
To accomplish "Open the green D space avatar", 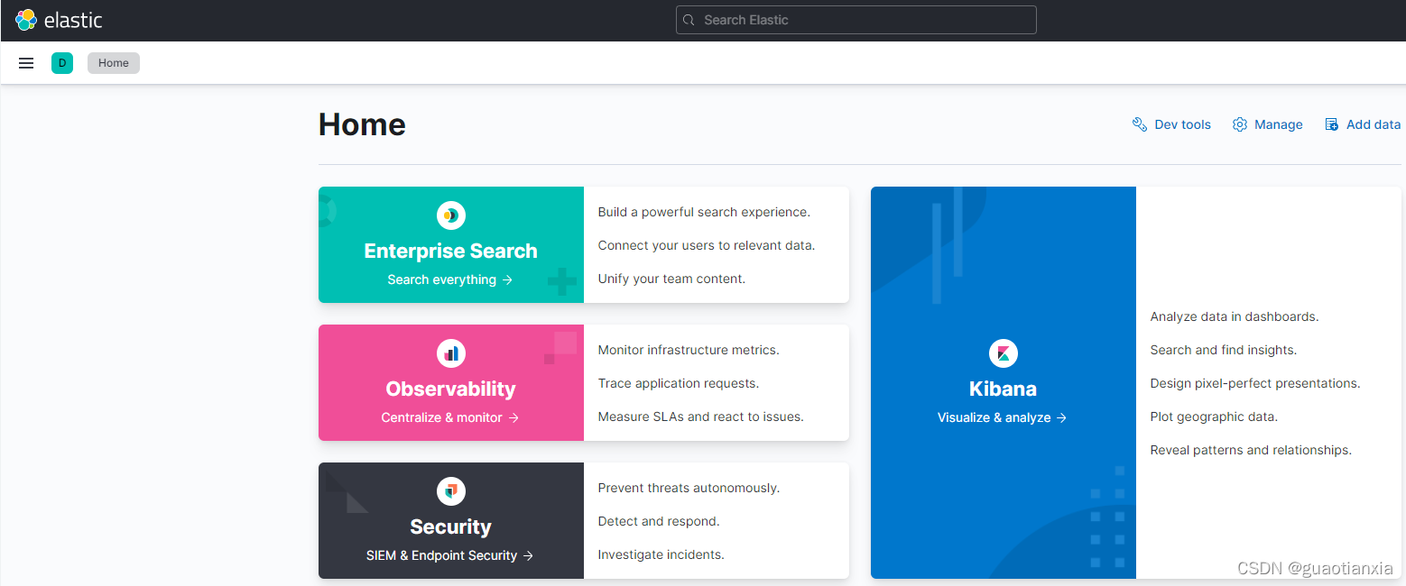I will pos(62,63).
